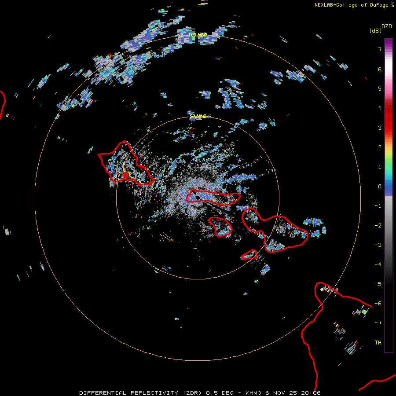Screen dimensions: 396x396
Task: Click the 7 value on the scale
Action: (380, 49)
